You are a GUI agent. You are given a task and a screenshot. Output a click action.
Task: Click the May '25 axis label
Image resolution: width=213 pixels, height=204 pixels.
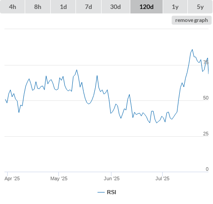coord(59,178)
